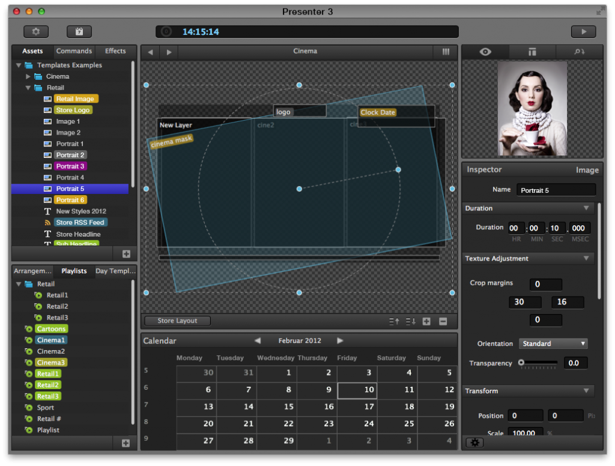Switch to the eye preview tab
The width and height of the screenshot is (615, 466).
[x=485, y=52]
